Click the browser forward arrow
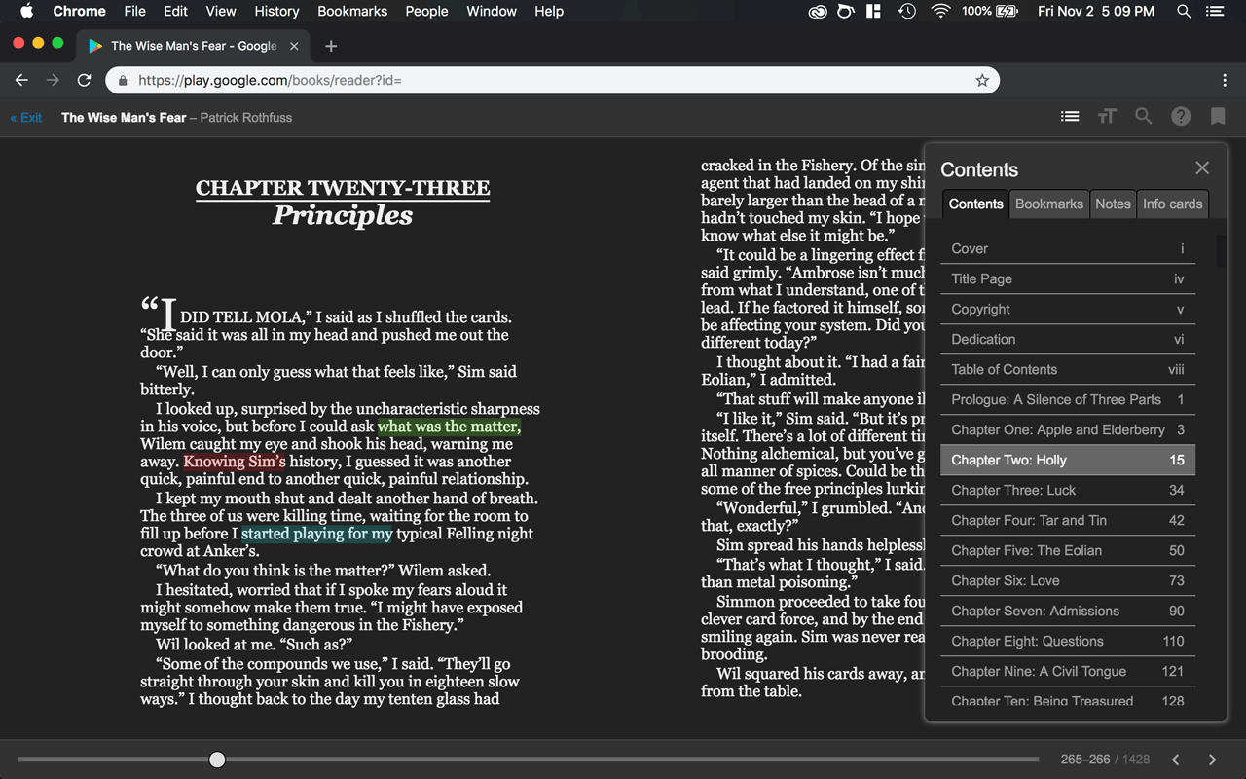The height and width of the screenshot is (779, 1246). click(x=53, y=80)
